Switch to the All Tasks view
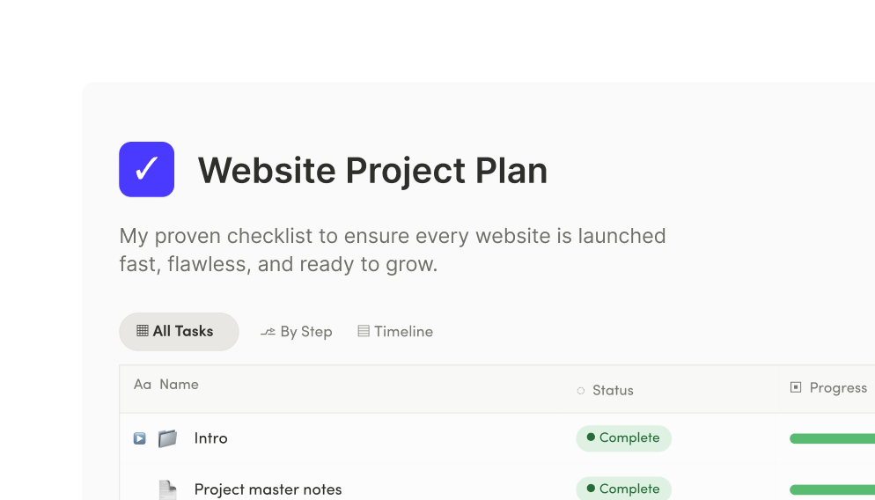This screenshot has width=875, height=500. pos(179,332)
